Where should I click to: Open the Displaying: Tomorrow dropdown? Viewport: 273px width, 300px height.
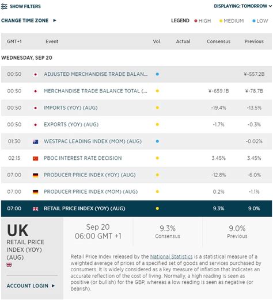click(x=242, y=6)
